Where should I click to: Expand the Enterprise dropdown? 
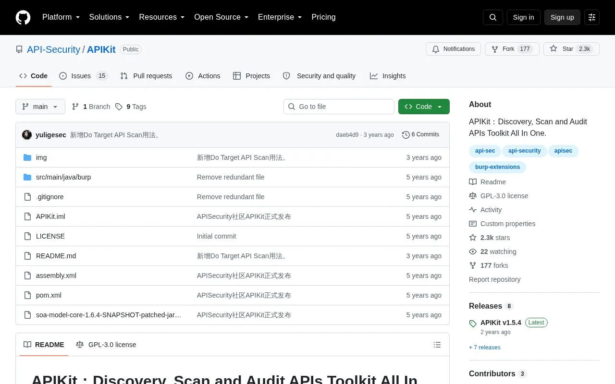click(x=280, y=17)
